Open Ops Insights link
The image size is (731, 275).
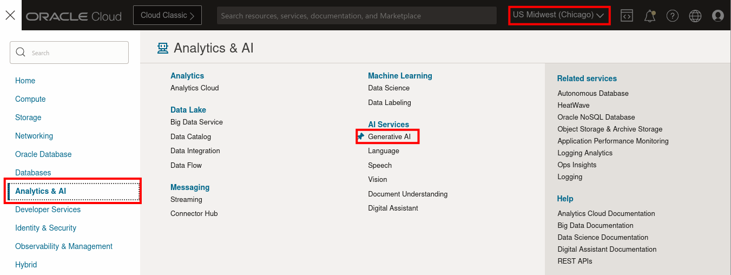pyautogui.click(x=577, y=165)
